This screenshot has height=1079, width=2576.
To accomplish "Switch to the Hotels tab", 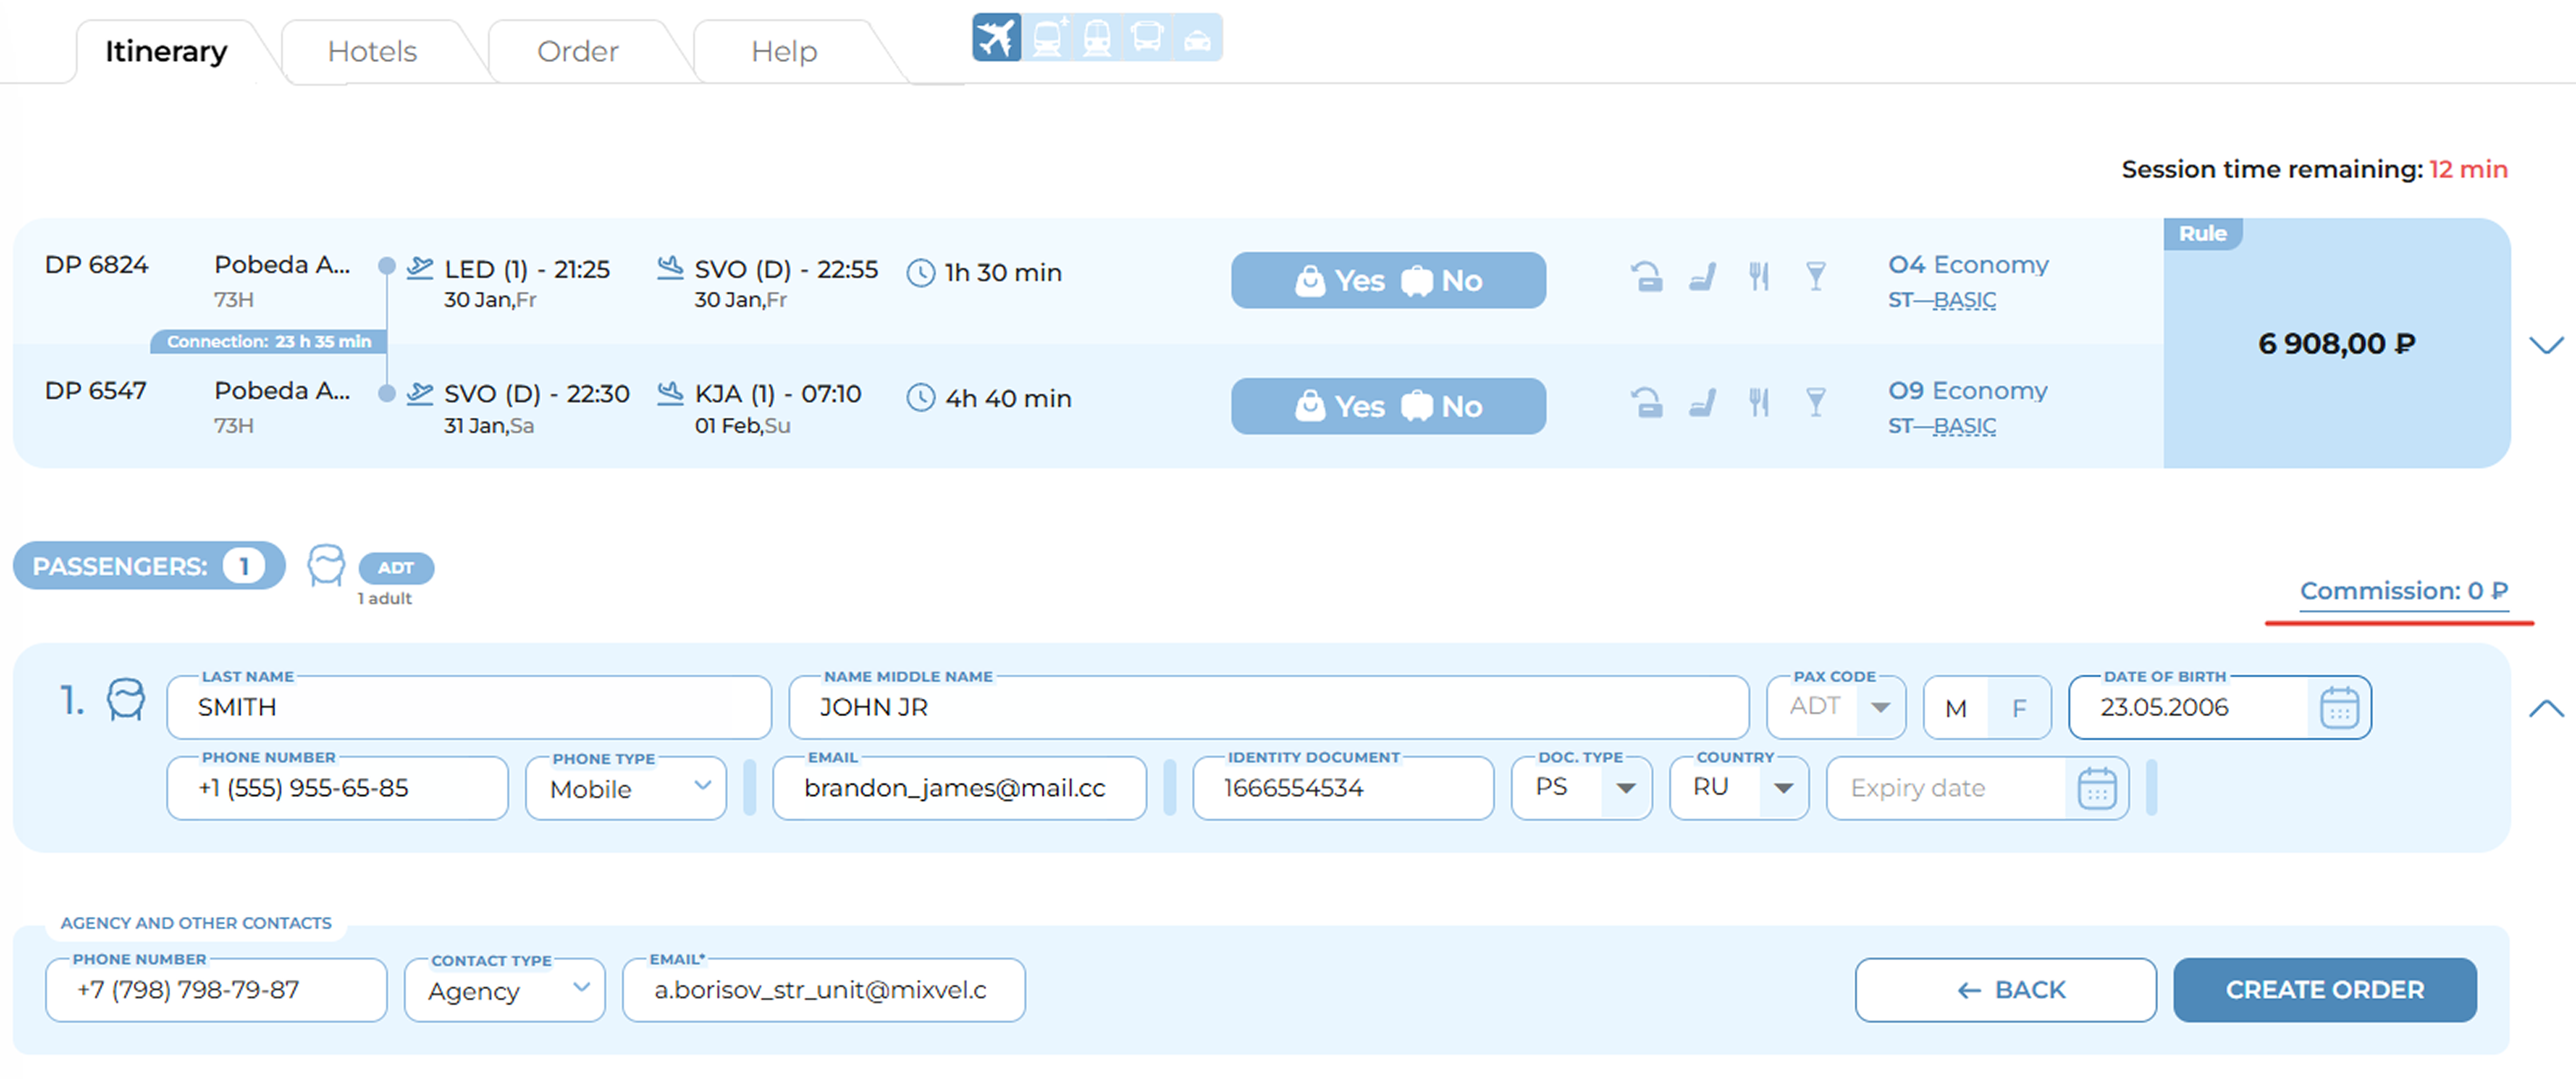I will tap(372, 51).
